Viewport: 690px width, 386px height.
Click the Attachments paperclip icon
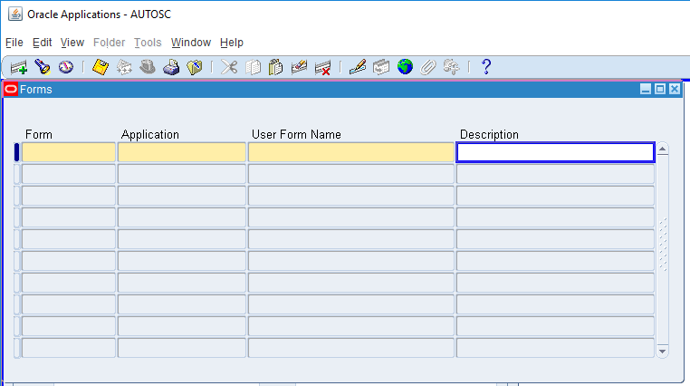427,67
